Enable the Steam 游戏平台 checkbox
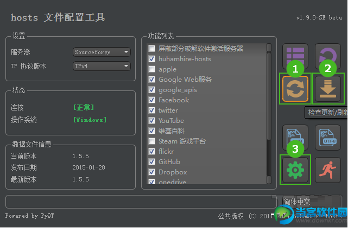The image size is (348, 228). [x=152, y=141]
